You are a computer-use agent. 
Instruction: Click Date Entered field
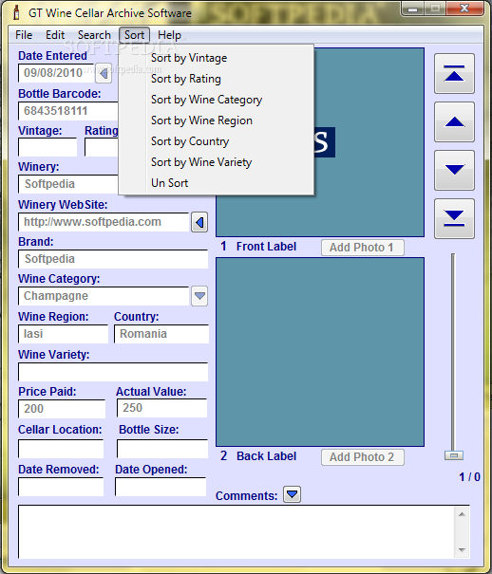pos(56,73)
